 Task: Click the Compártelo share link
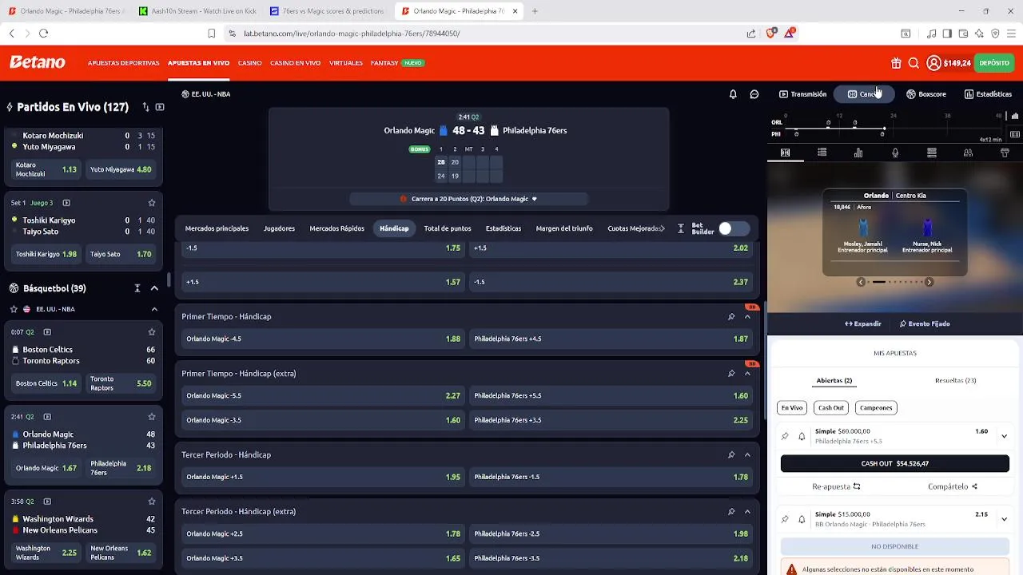pos(953,486)
